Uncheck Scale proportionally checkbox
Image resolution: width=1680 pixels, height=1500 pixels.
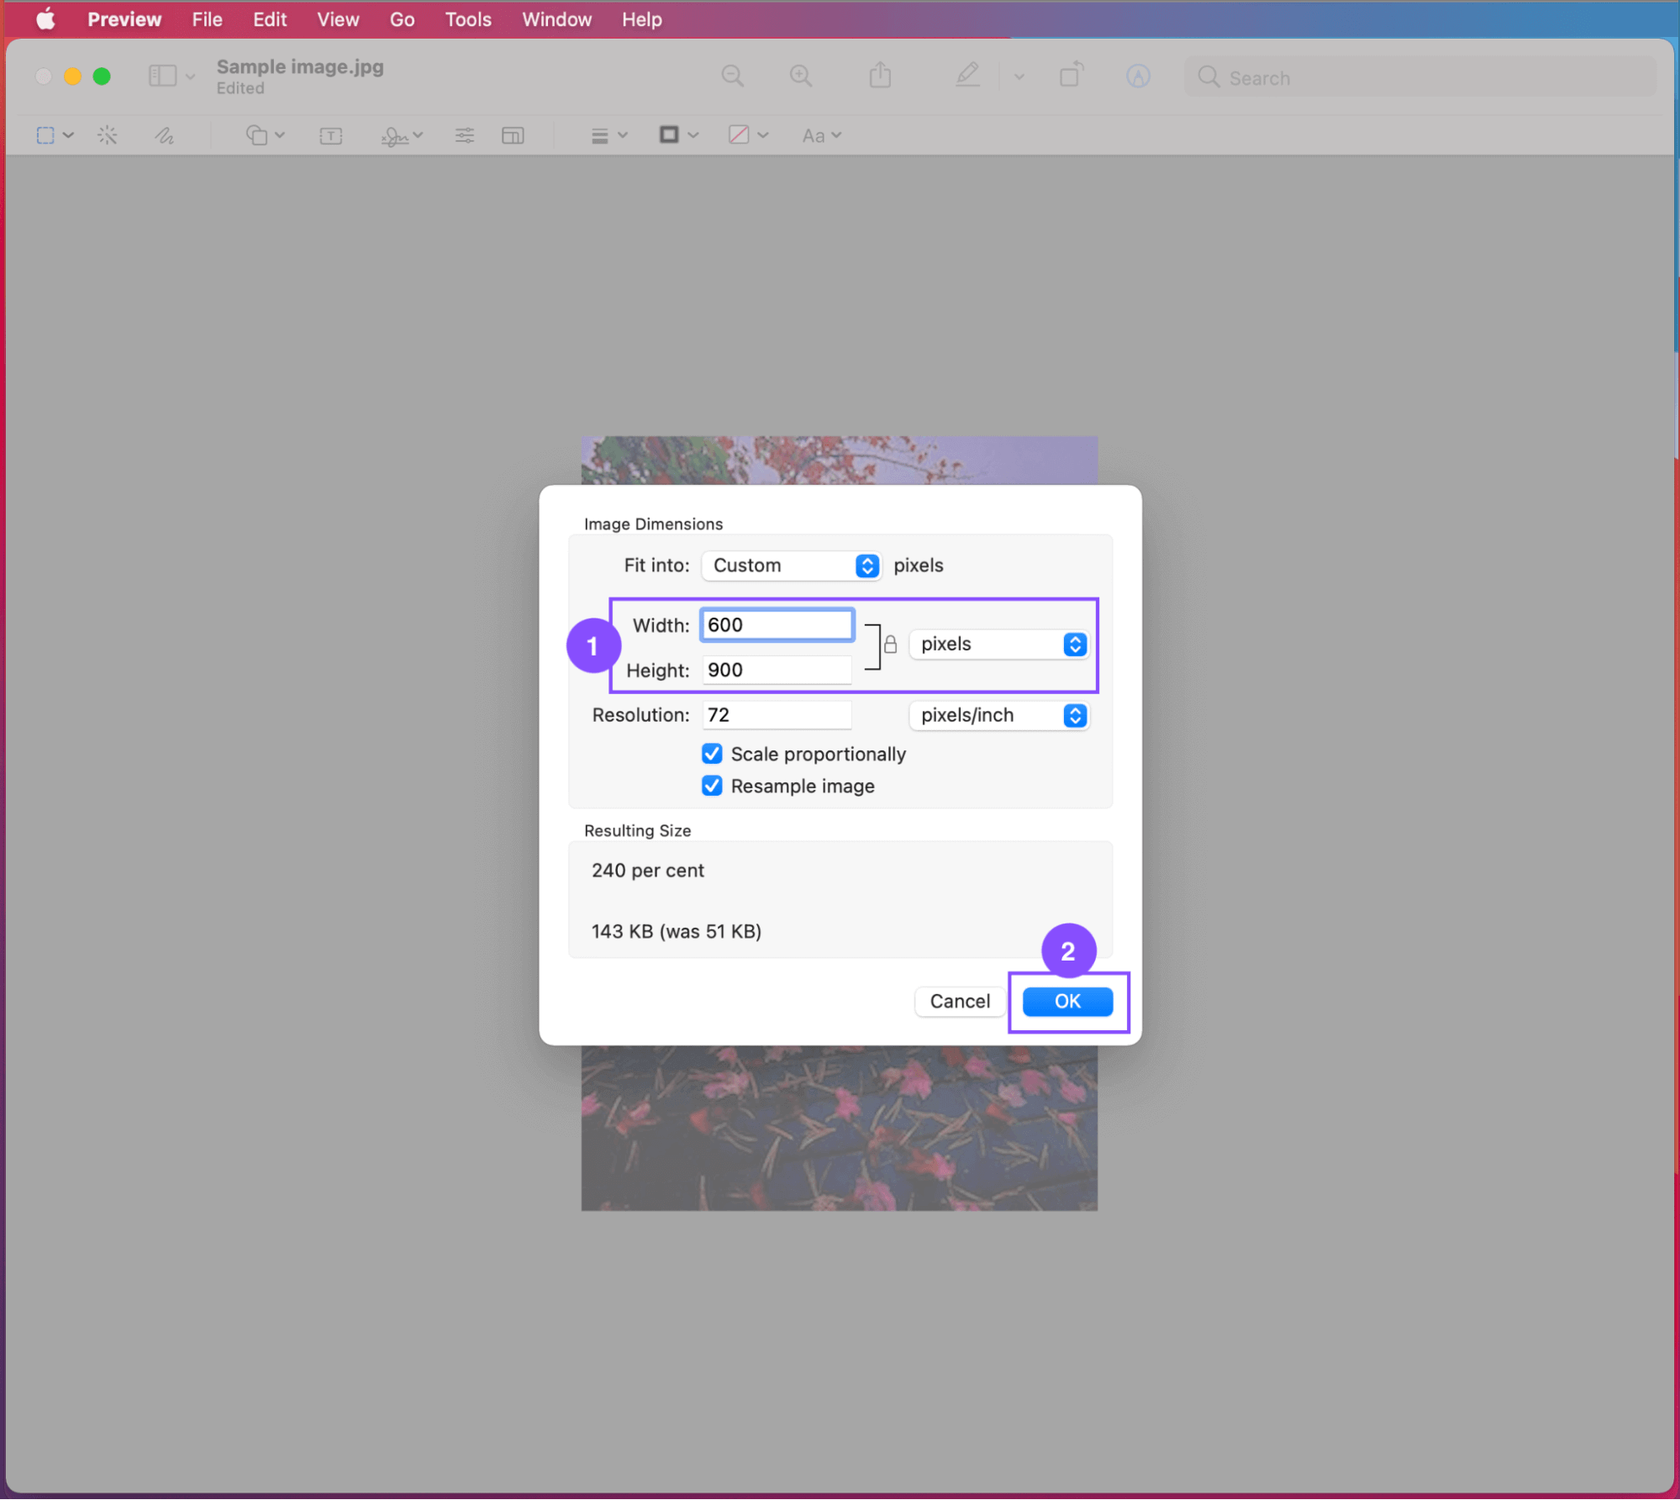pyautogui.click(x=712, y=754)
